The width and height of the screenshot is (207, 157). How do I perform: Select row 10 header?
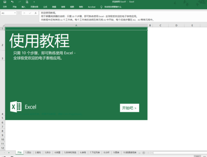point(2,139)
